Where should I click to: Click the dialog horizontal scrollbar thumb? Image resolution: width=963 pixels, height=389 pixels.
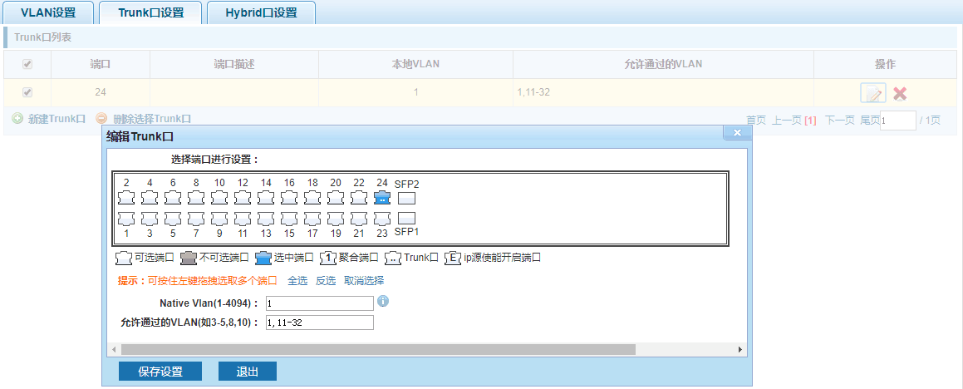pos(378,349)
